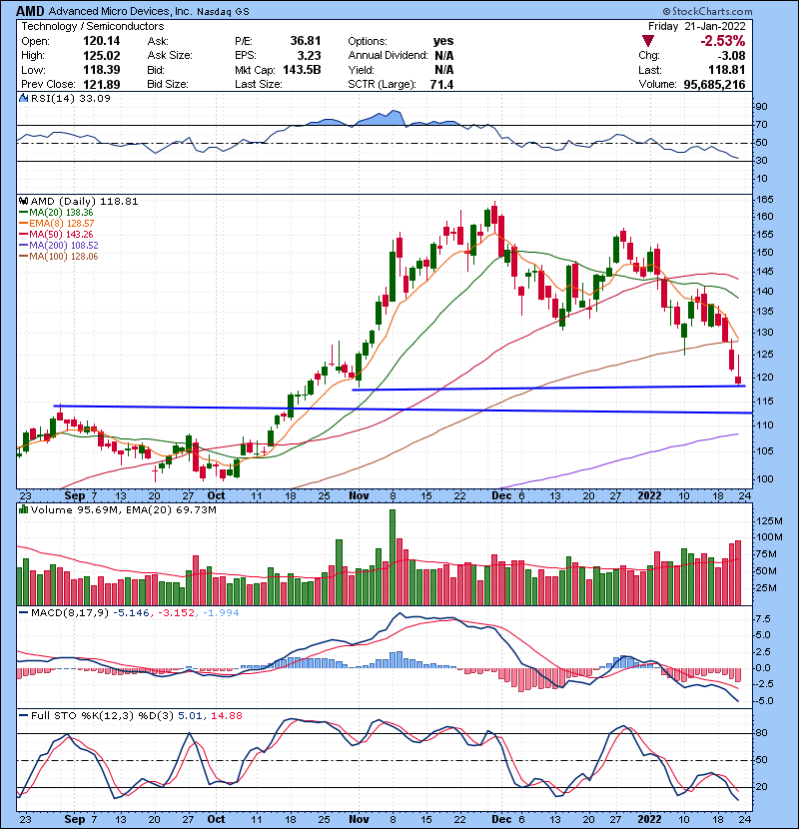This screenshot has width=799, height=829.
Task: Click the Volume bar icon
Action: tap(23, 509)
